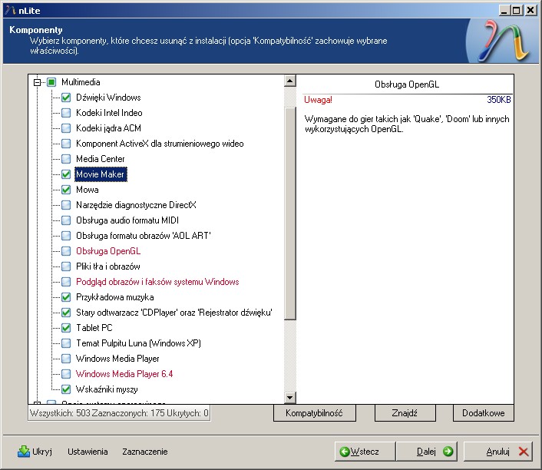Check the Kodeki Intel Indeo checkbox
The width and height of the screenshot is (542, 470).
[x=66, y=113]
